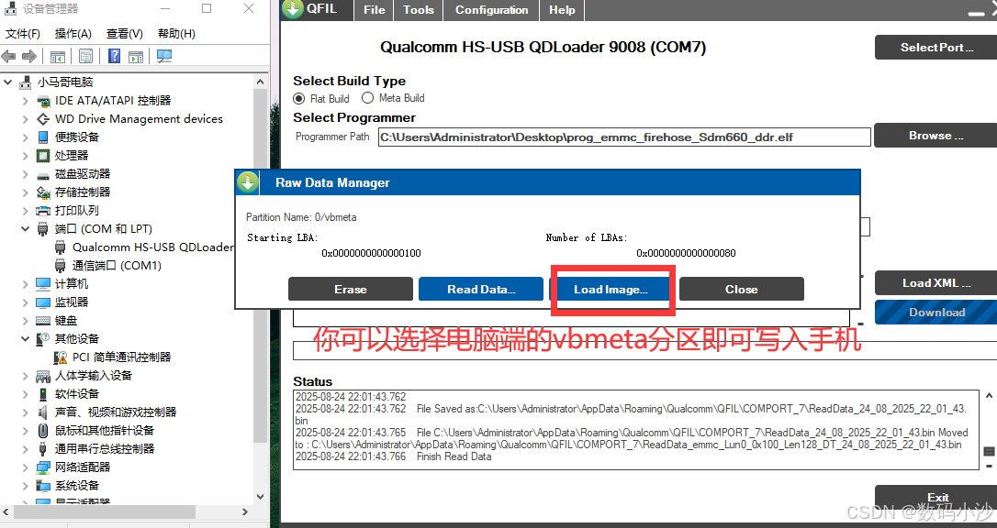Click the QFIL Exit button

pos(936,497)
